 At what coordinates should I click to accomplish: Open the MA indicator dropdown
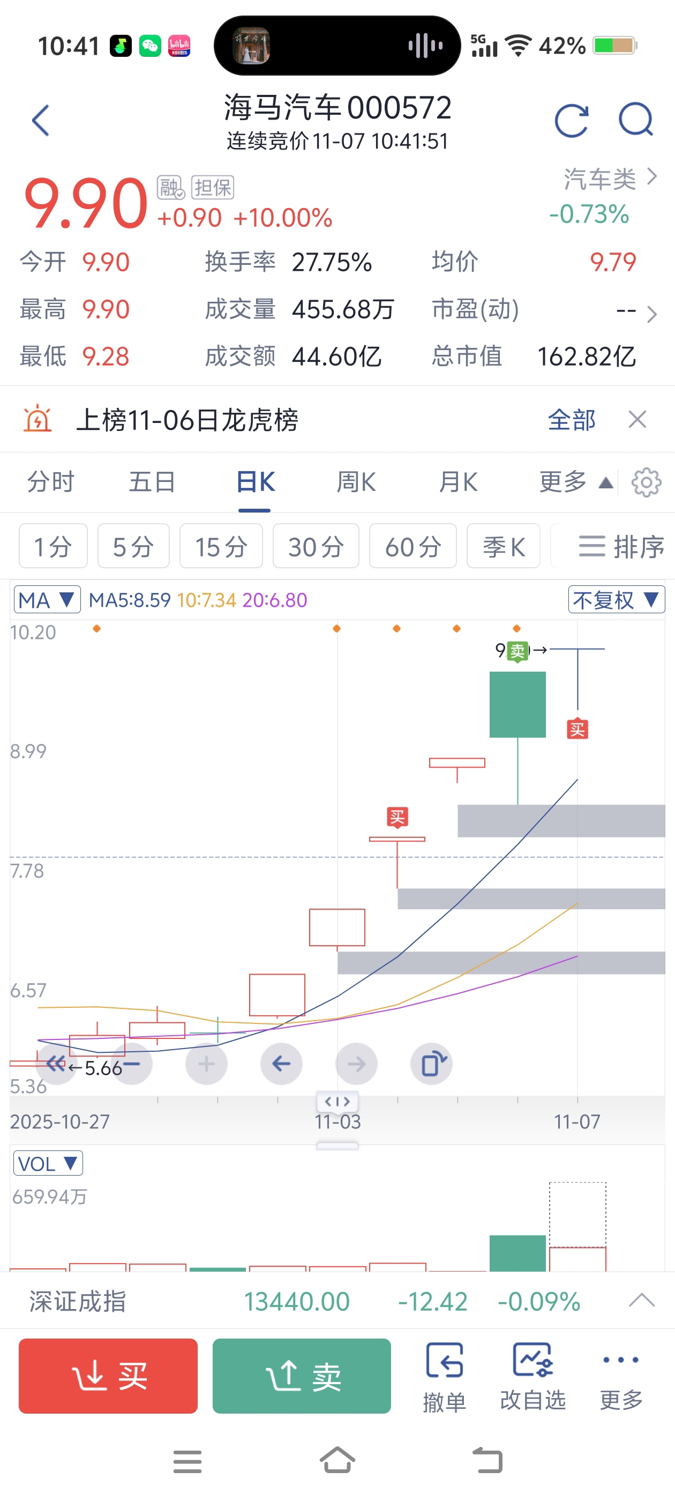tap(47, 599)
